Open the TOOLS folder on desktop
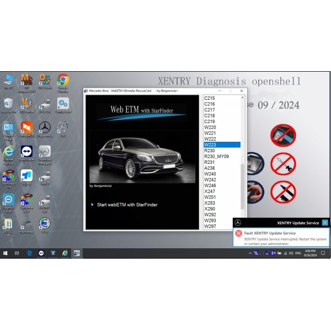331x331 pixels. 8,223
